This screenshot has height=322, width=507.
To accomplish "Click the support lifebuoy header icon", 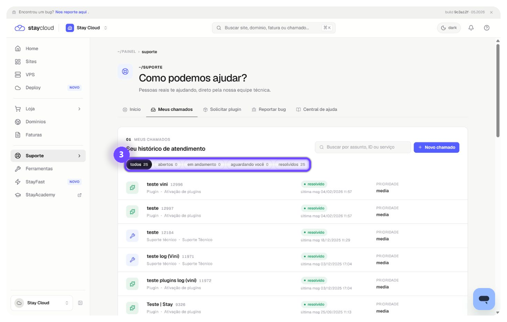I will pos(125,71).
